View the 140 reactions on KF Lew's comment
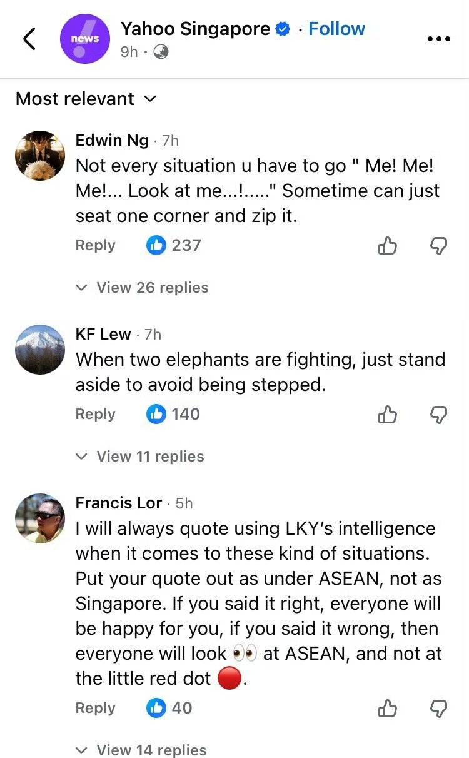 [x=173, y=414]
